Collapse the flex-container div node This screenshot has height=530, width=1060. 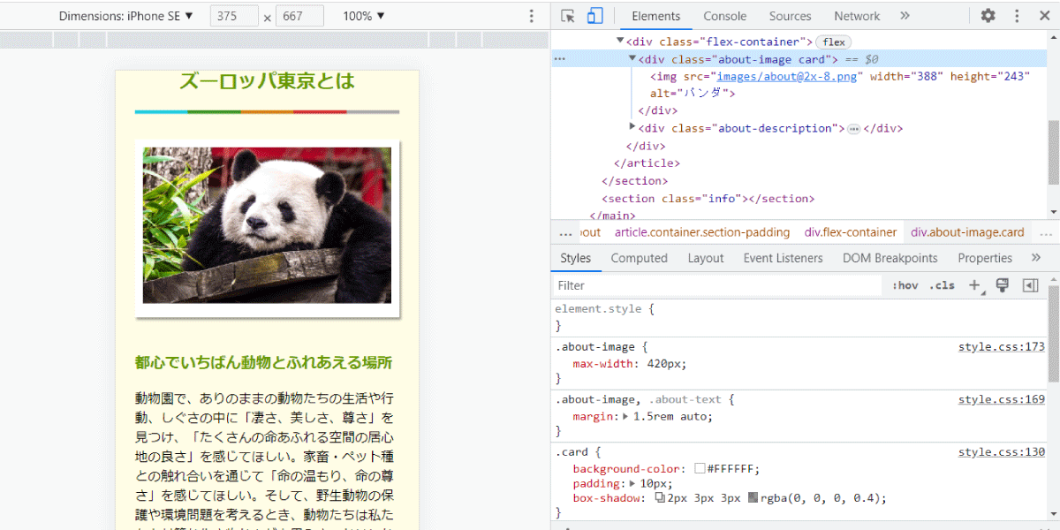coord(620,42)
